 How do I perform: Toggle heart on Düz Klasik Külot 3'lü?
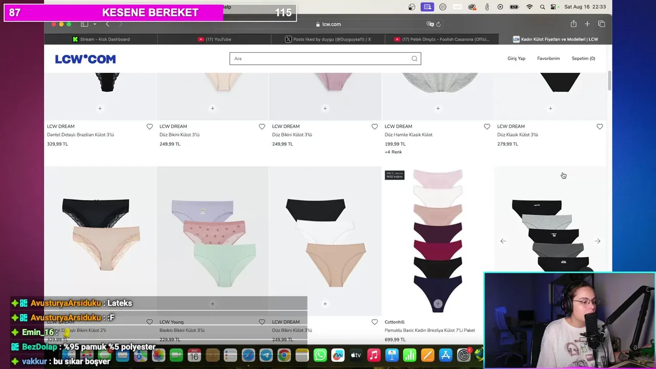point(600,127)
